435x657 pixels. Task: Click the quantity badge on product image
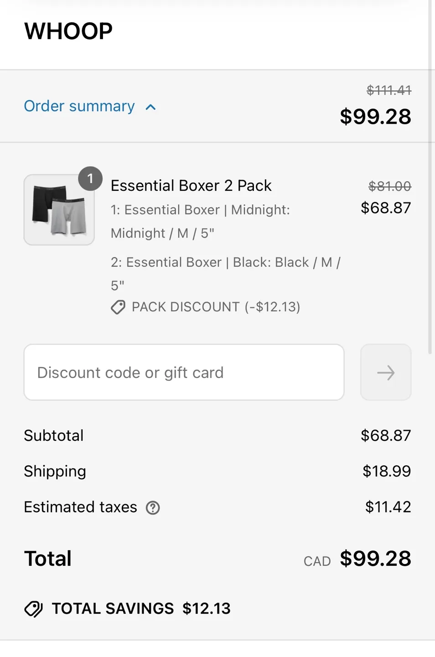(90, 179)
